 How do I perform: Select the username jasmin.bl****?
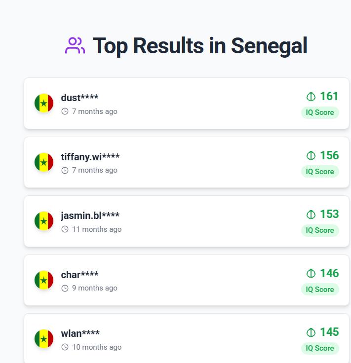pos(90,216)
